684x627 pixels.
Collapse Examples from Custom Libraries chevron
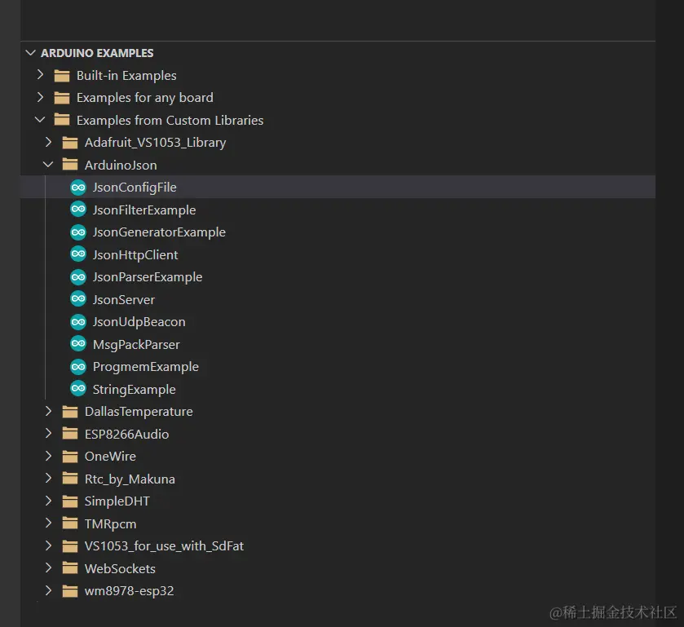pyautogui.click(x=40, y=119)
